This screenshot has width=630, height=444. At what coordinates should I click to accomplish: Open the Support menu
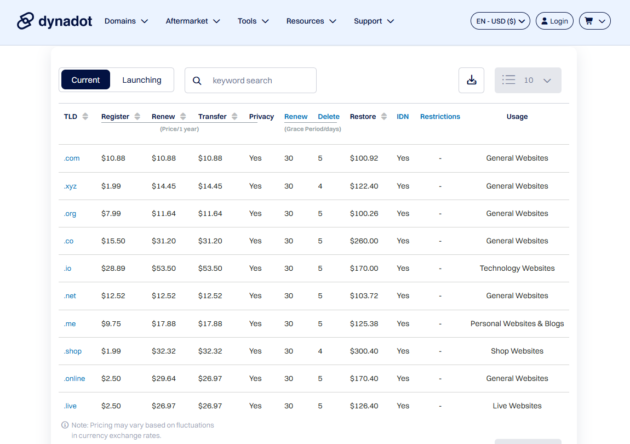[374, 21]
